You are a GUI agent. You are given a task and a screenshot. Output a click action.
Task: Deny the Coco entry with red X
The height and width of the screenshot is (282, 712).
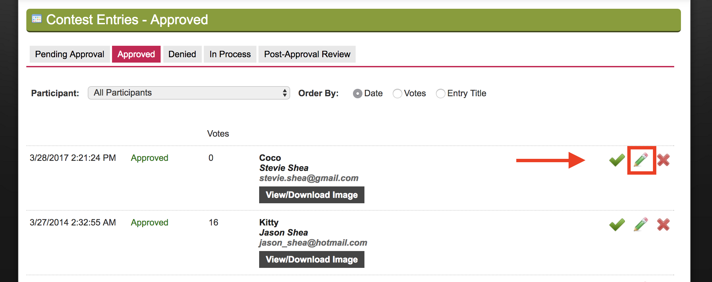click(663, 160)
